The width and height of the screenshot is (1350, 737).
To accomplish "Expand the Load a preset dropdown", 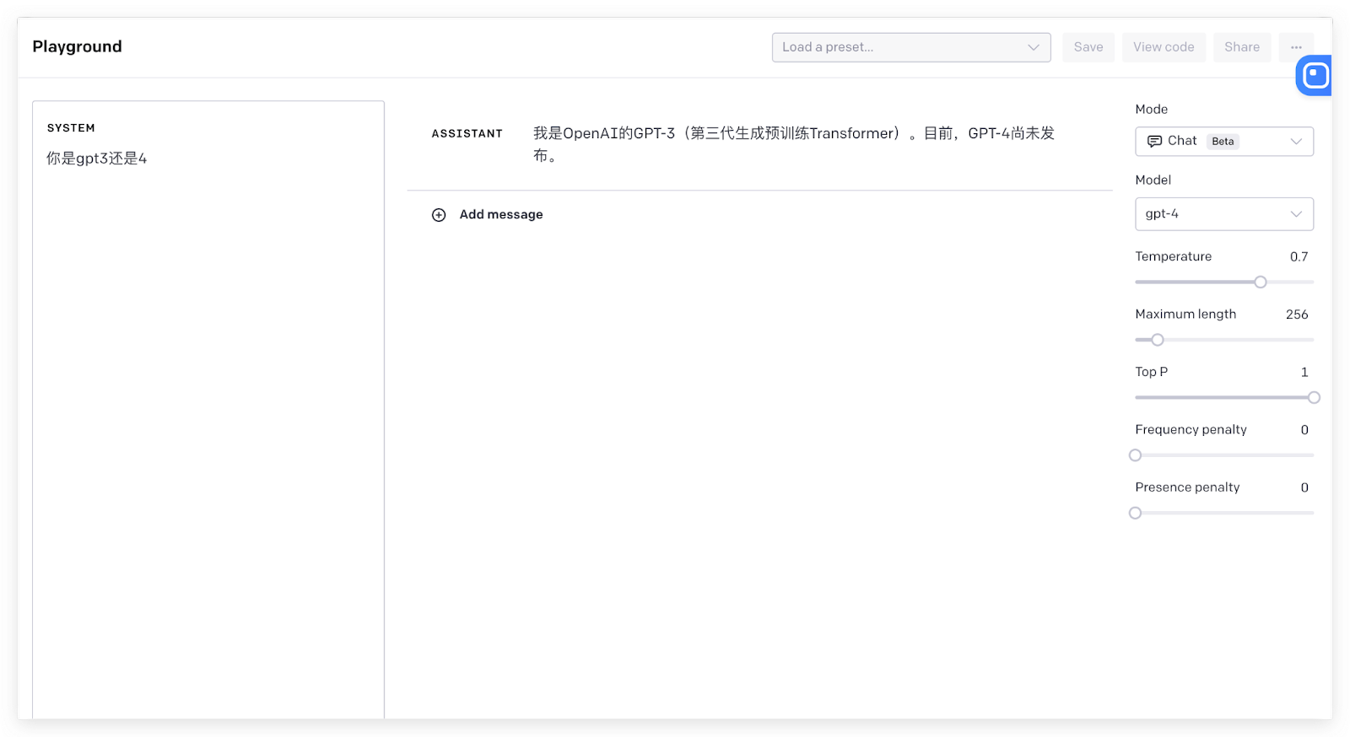I will tap(910, 47).
